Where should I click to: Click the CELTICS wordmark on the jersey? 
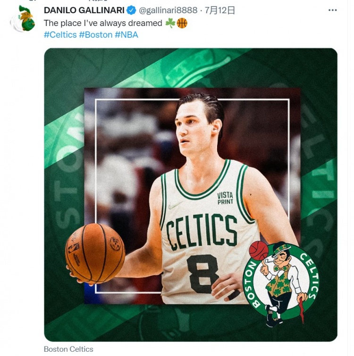[202, 231]
